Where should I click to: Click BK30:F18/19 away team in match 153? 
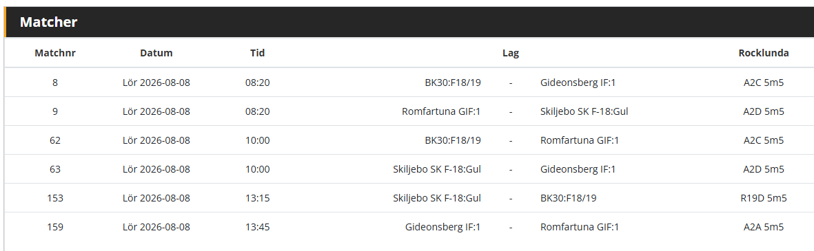569,198
